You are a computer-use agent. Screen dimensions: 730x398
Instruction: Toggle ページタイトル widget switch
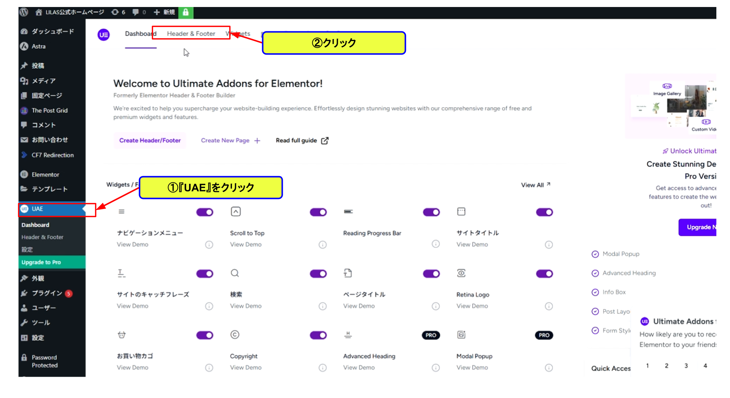431,274
